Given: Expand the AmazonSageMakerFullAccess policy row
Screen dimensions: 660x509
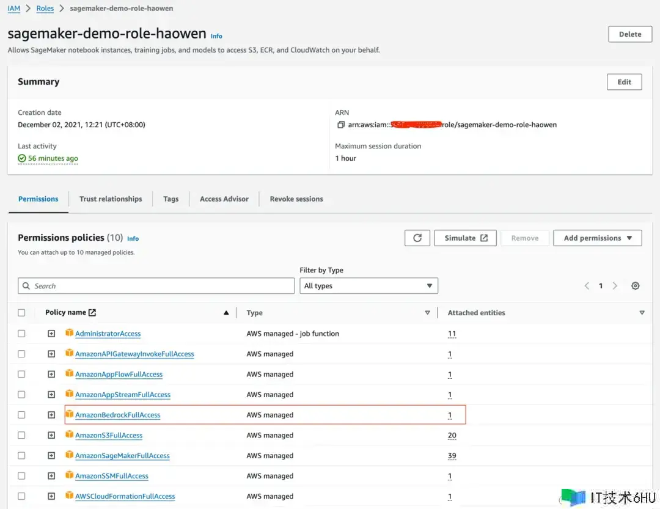Looking at the screenshot, I should [51, 456].
